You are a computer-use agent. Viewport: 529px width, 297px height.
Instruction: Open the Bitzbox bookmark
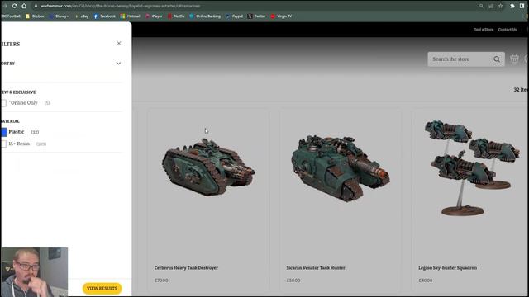tap(35, 16)
